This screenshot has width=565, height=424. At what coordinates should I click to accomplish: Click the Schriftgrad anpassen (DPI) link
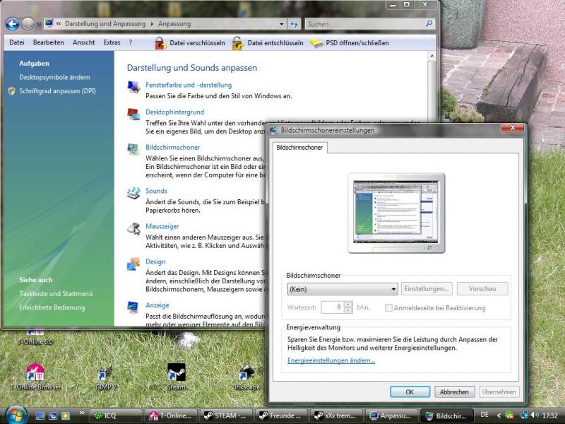57,91
